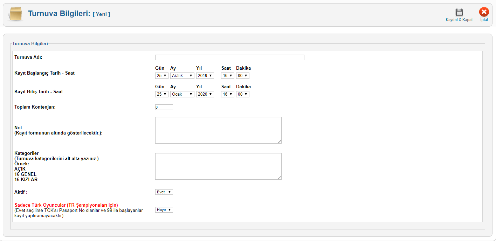496x241 pixels.
Task: Click inside the Kategoriler textarea
Action: [x=218, y=166]
